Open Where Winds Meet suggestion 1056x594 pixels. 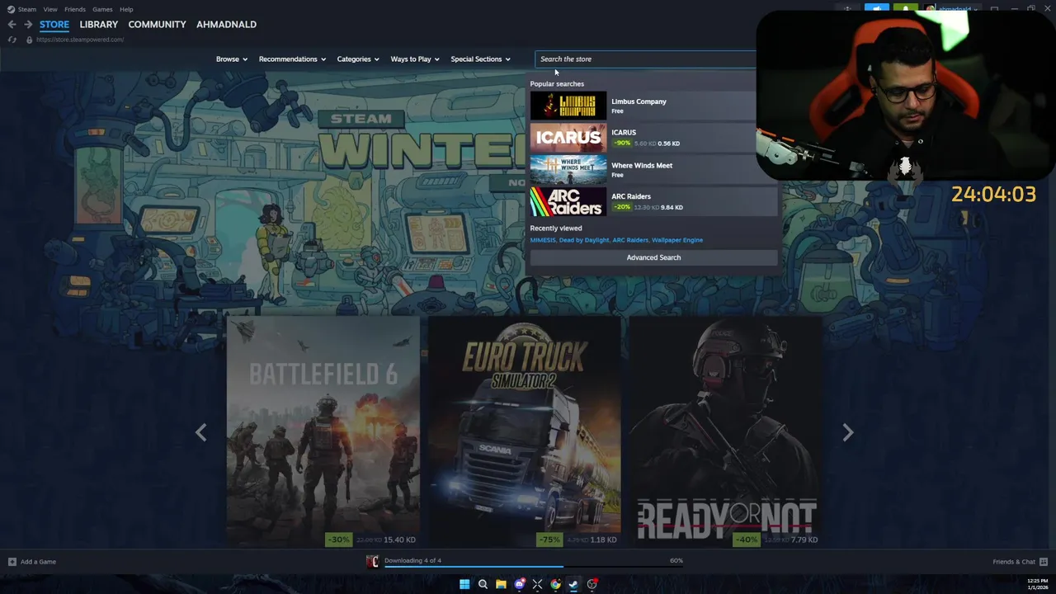653,170
